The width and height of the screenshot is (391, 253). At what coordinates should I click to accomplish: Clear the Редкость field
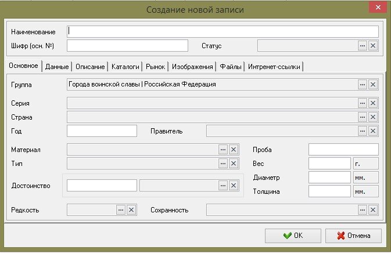tap(131, 210)
